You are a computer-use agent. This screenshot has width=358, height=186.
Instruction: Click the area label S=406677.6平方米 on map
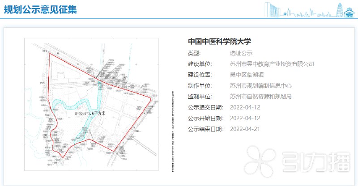pyautogui.click(x=90, y=114)
